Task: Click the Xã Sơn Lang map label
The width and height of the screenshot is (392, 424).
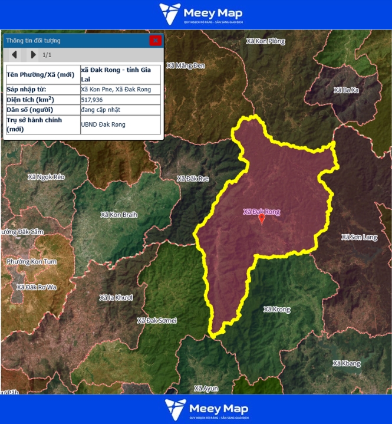Action: 359,237
